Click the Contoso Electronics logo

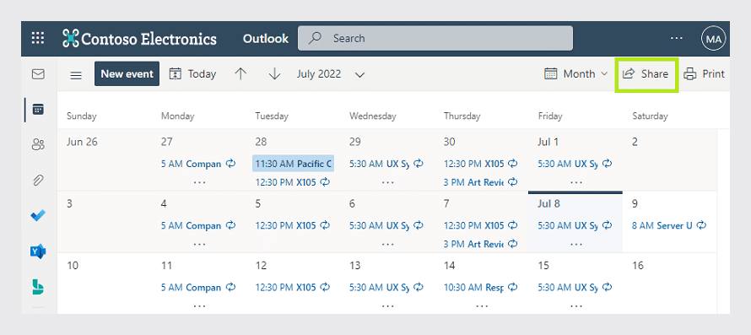point(139,38)
